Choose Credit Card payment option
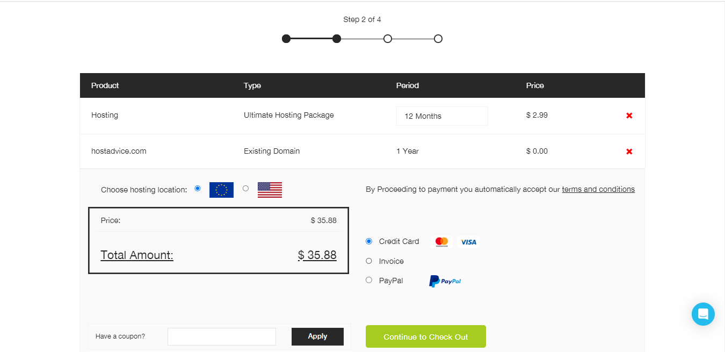Image resolution: width=725 pixels, height=352 pixels. (369, 241)
